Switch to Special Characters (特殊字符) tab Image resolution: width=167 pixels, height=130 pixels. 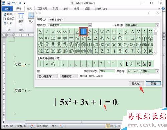[x=56, y=20]
